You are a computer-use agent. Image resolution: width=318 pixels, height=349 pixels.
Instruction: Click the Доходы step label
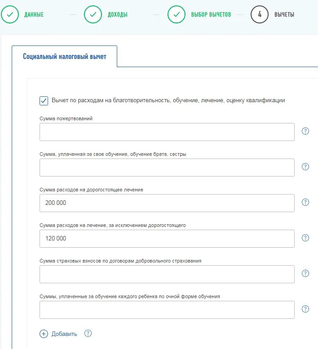click(x=118, y=15)
